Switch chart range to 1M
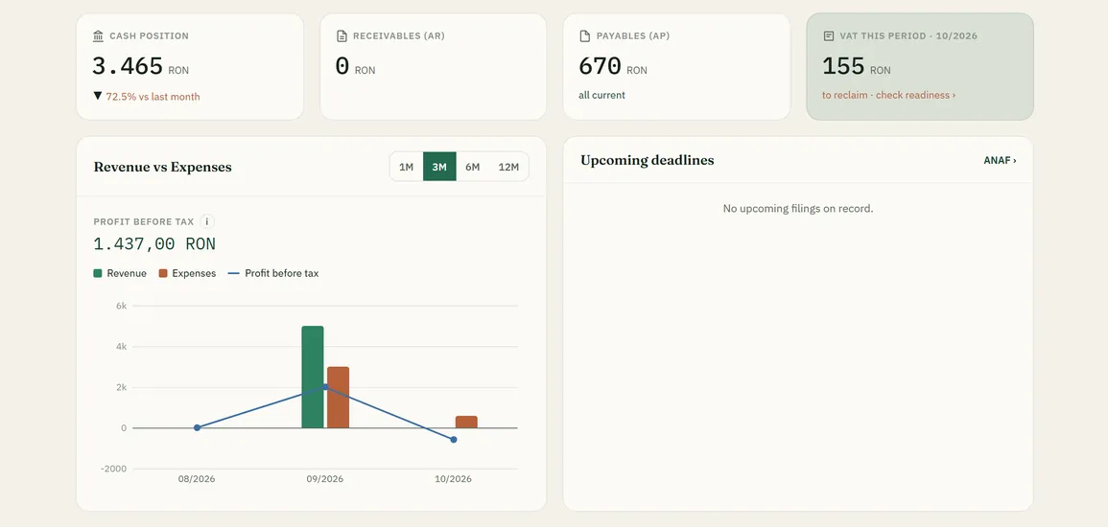Screen dimensions: 1108x527 [x=407, y=167]
